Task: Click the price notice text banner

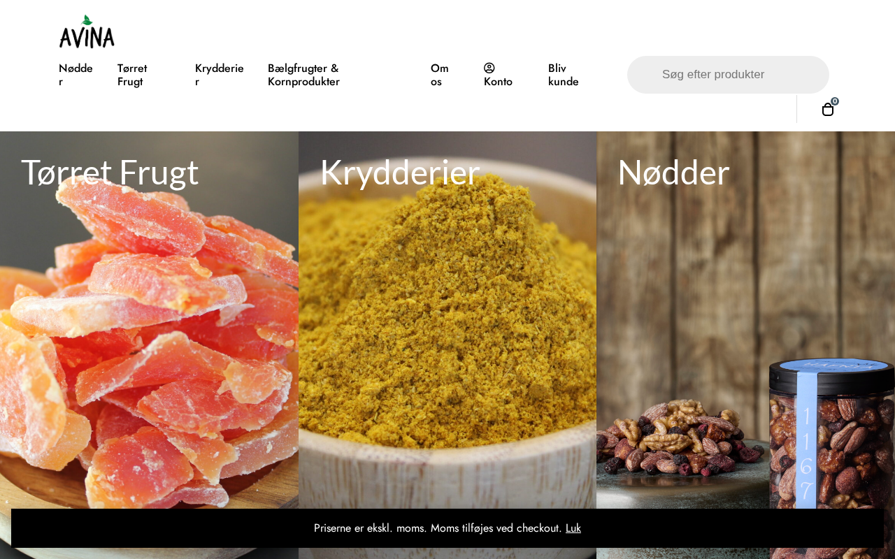Action: [438, 528]
